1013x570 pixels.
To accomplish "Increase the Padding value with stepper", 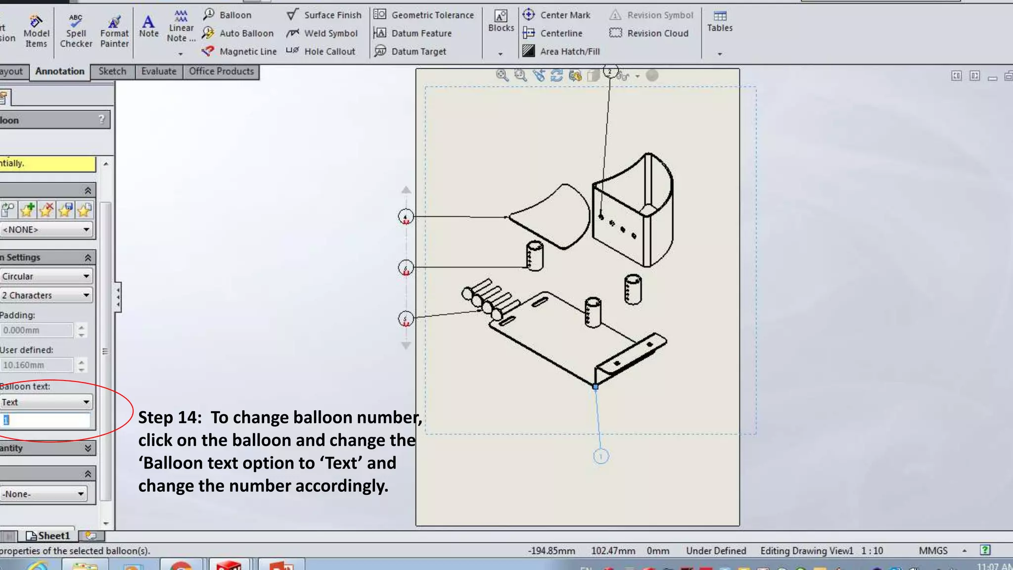I will point(82,327).
